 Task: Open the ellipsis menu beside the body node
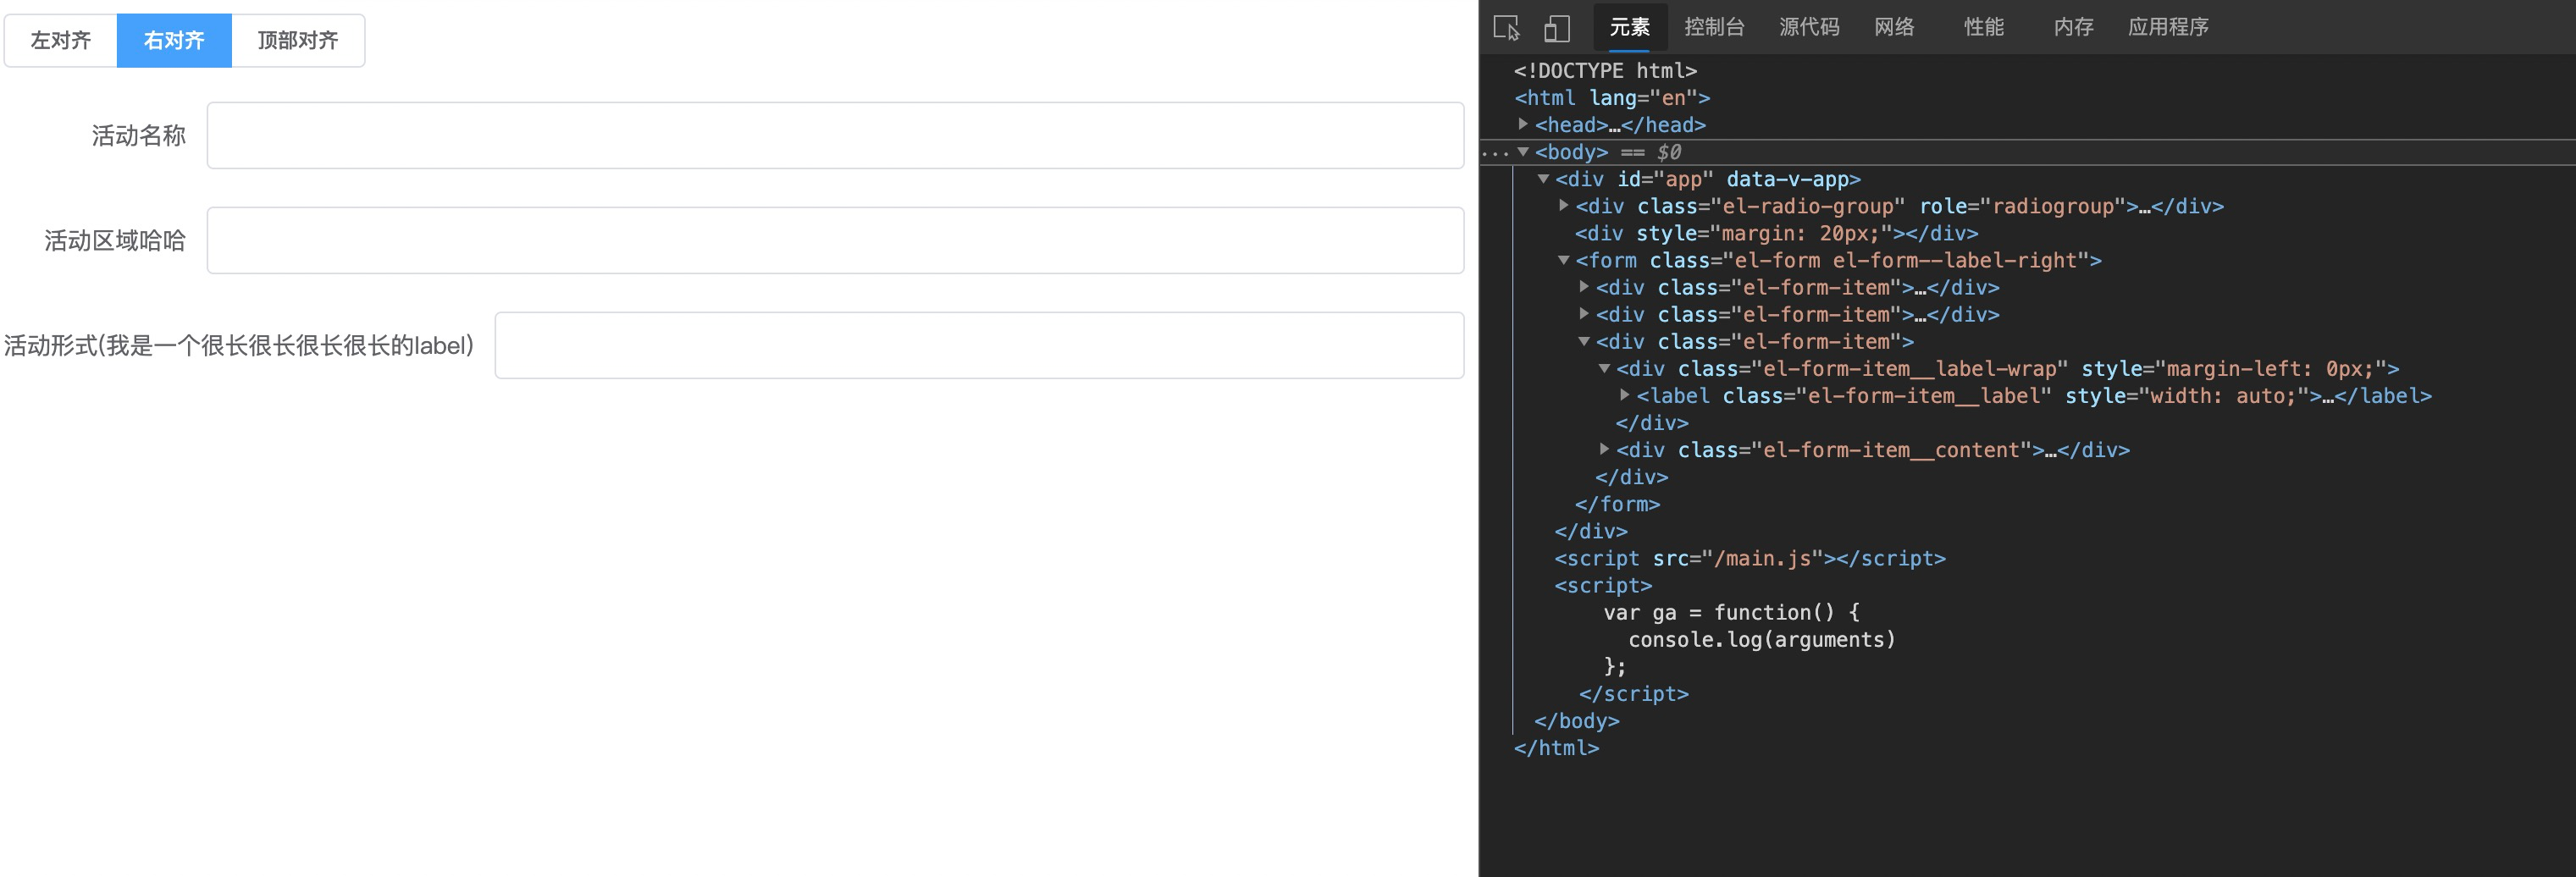[1495, 153]
